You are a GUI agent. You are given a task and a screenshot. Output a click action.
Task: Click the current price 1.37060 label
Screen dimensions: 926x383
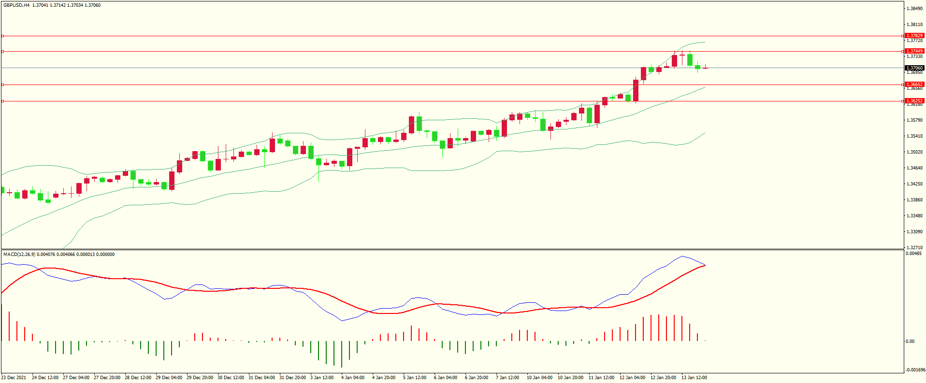[914, 68]
